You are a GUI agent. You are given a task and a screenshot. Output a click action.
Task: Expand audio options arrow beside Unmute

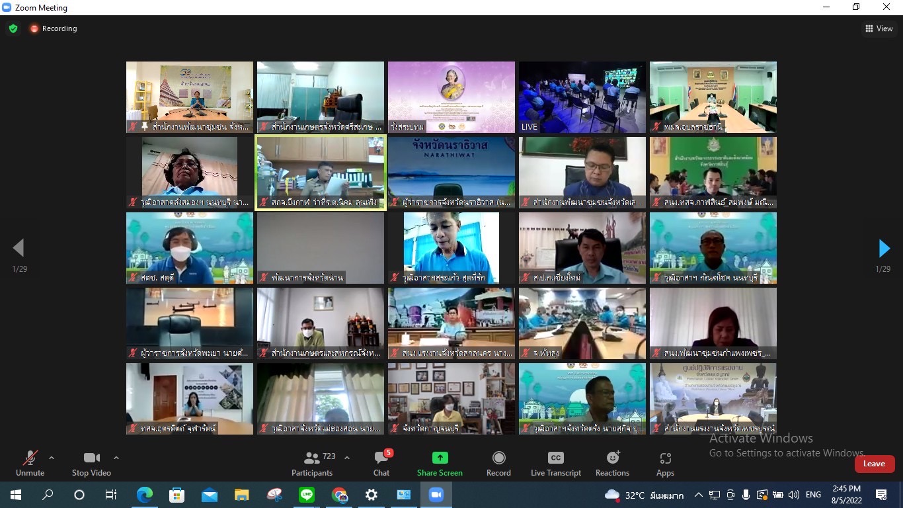pyautogui.click(x=52, y=458)
